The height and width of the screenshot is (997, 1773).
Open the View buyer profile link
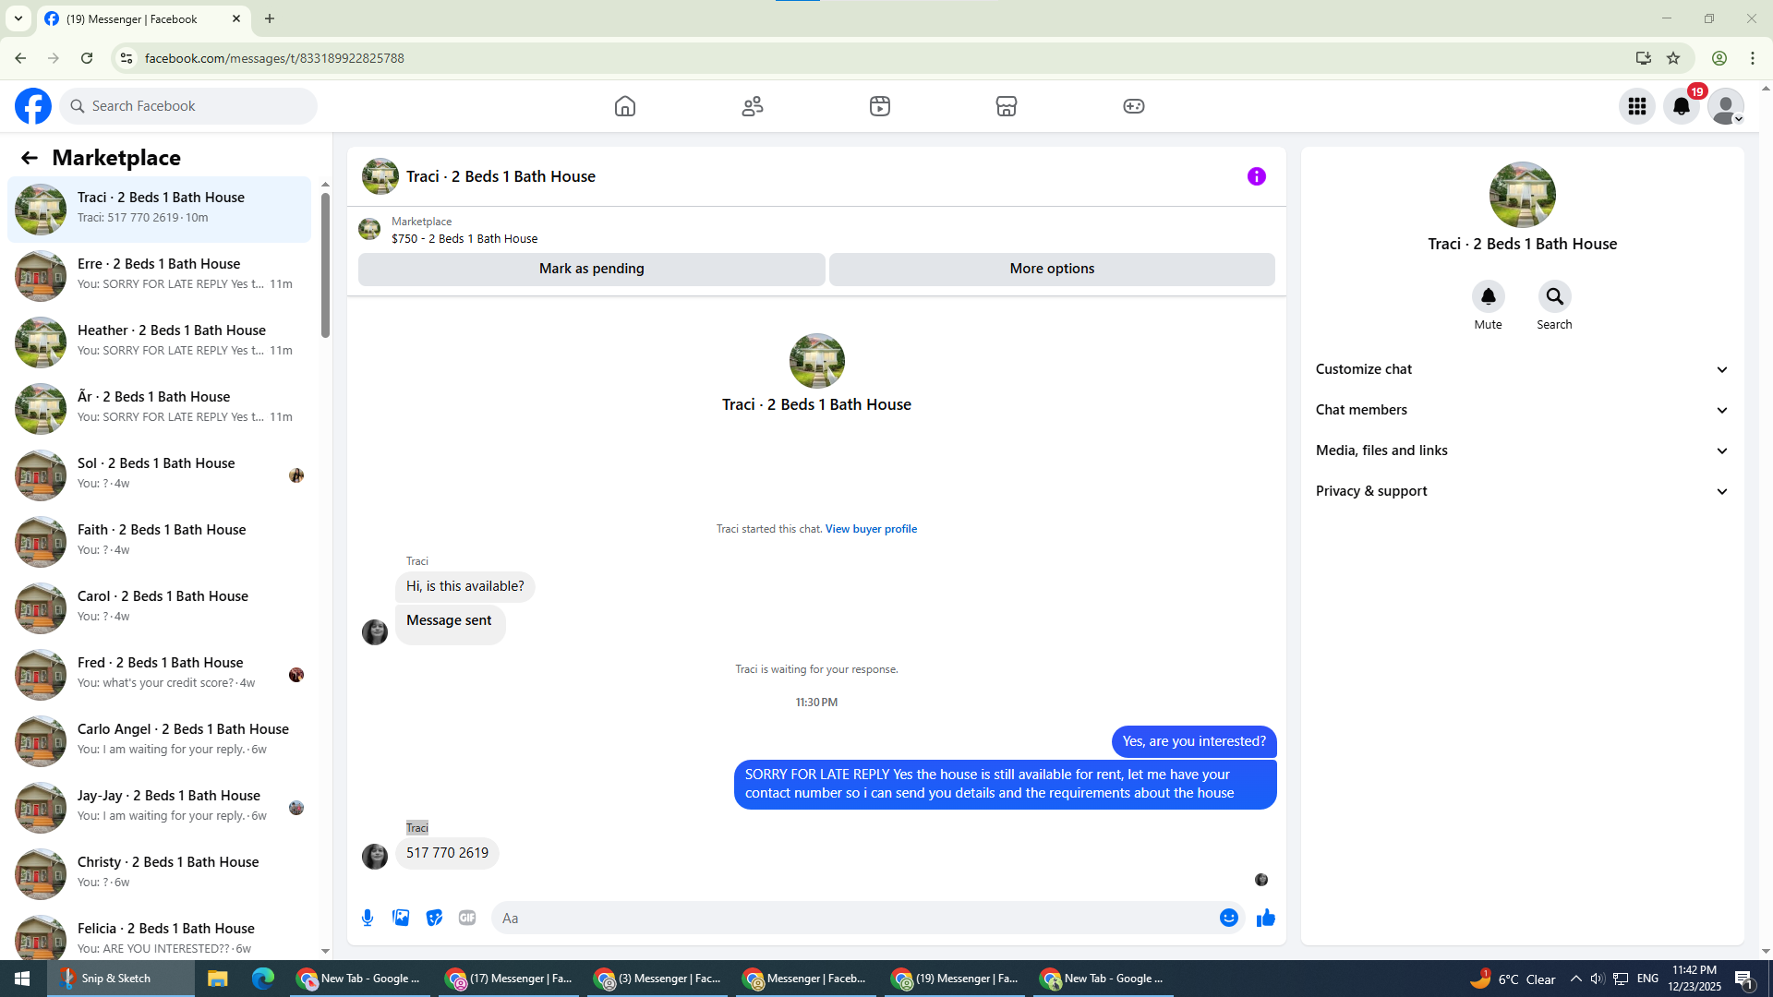[x=871, y=529]
